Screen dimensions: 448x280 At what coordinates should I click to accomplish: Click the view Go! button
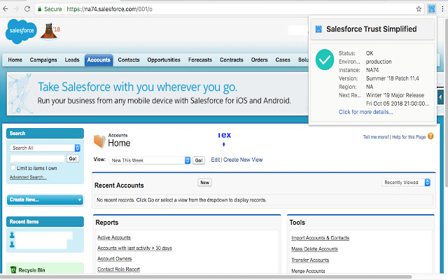point(199,160)
